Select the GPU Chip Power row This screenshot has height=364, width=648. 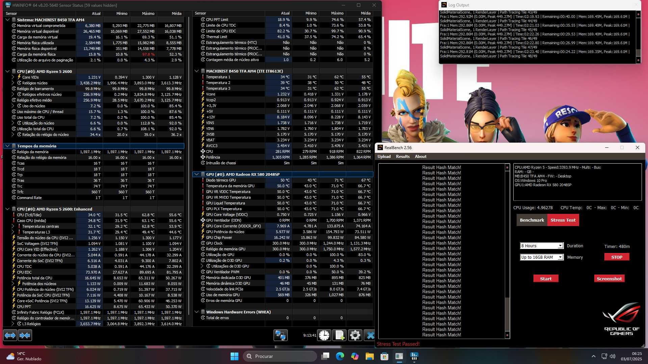[283, 237]
